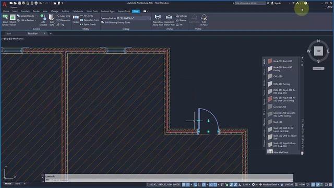The width and height of the screenshot is (334, 188).
Task: Open the Help question mark icon
Action: [x=306, y=3]
